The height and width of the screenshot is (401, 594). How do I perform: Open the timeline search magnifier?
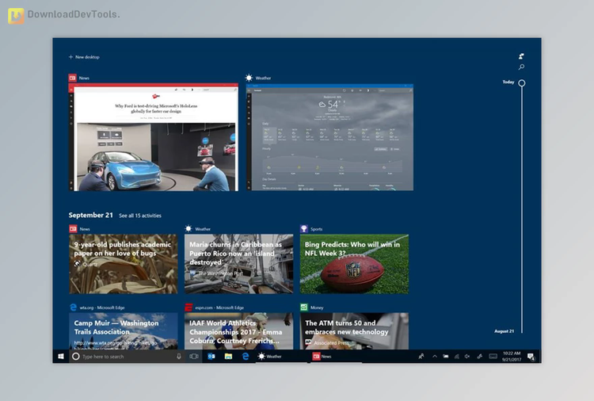point(521,67)
